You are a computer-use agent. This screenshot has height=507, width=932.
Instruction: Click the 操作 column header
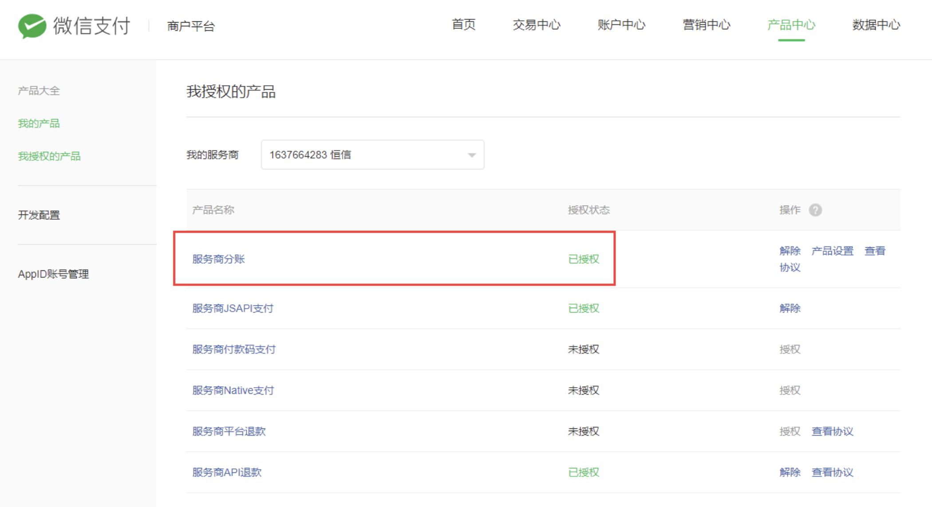pos(790,210)
